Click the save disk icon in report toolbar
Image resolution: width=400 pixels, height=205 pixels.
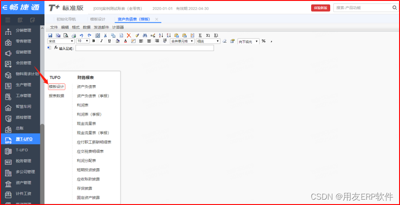click(x=50, y=35)
